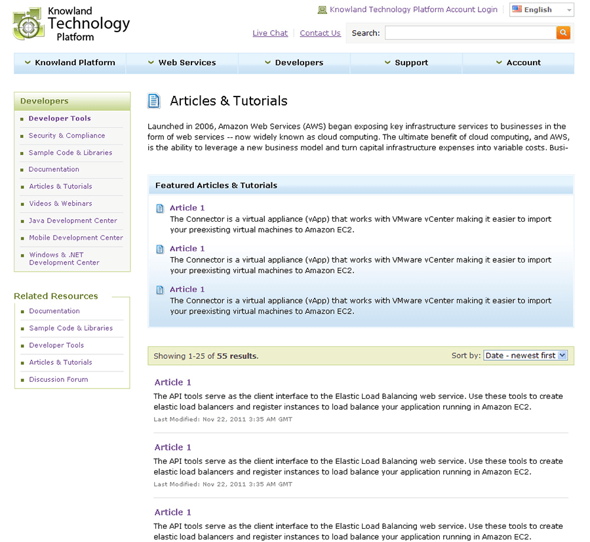Open Sample Code & Libraries in Developers sidebar
The width and height of the screenshot is (590, 542).
(x=70, y=152)
